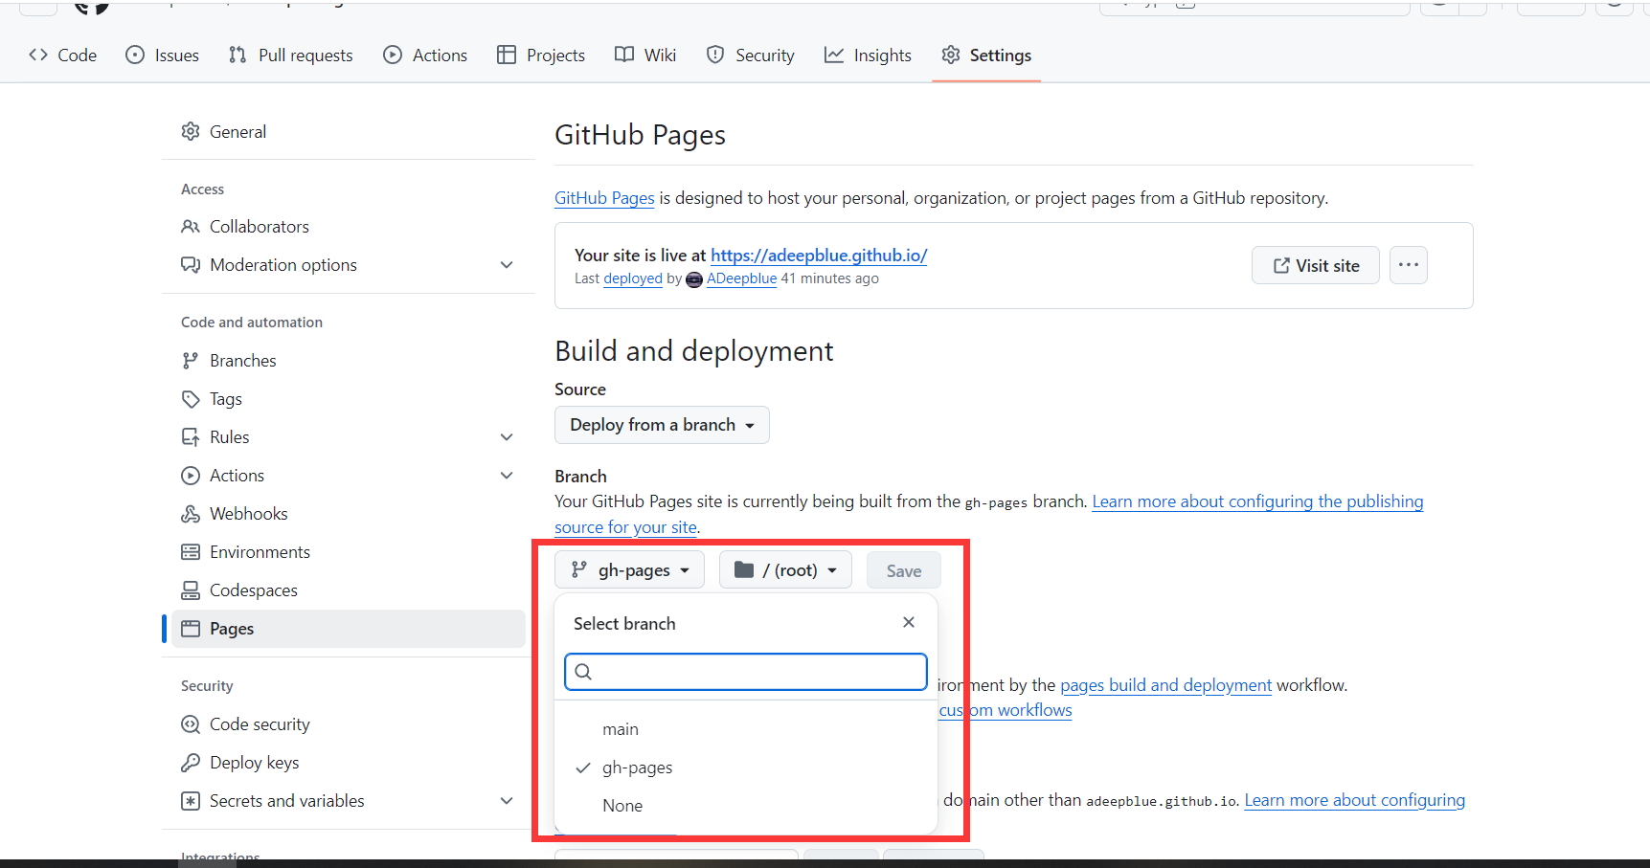The image size is (1650, 868).
Task: Click the deployed link
Action: click(x=633, y=278)
